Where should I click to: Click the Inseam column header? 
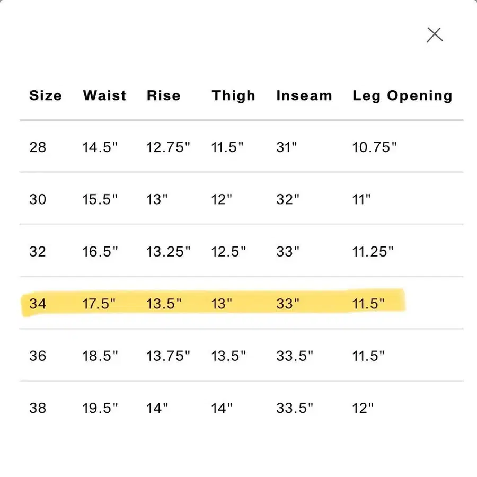coord(304,96)
